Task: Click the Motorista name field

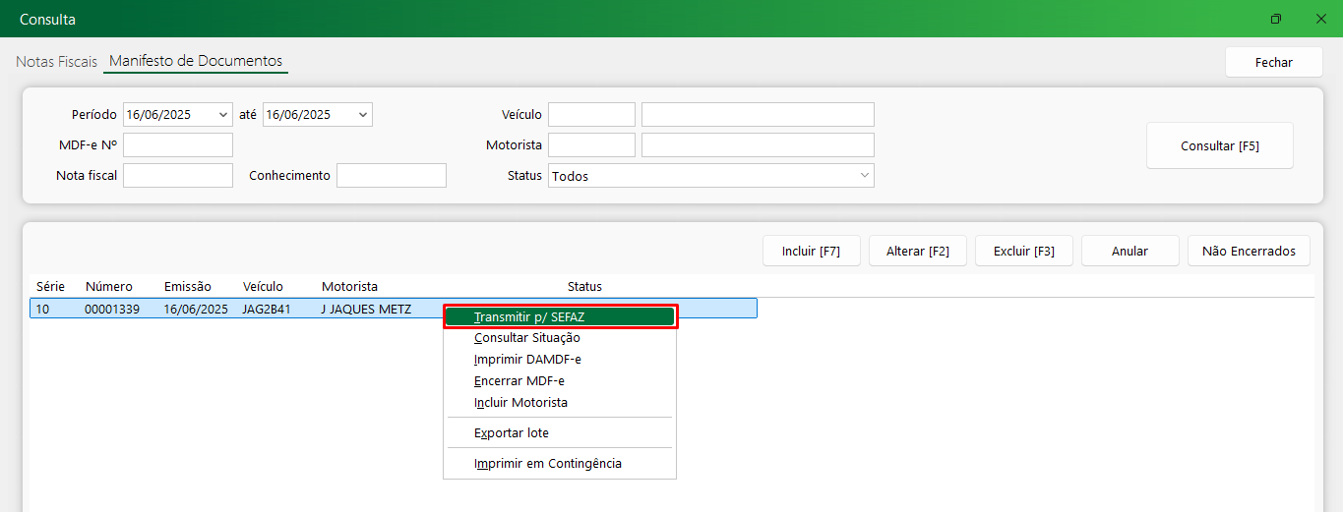Action: [x=758, y=145]
